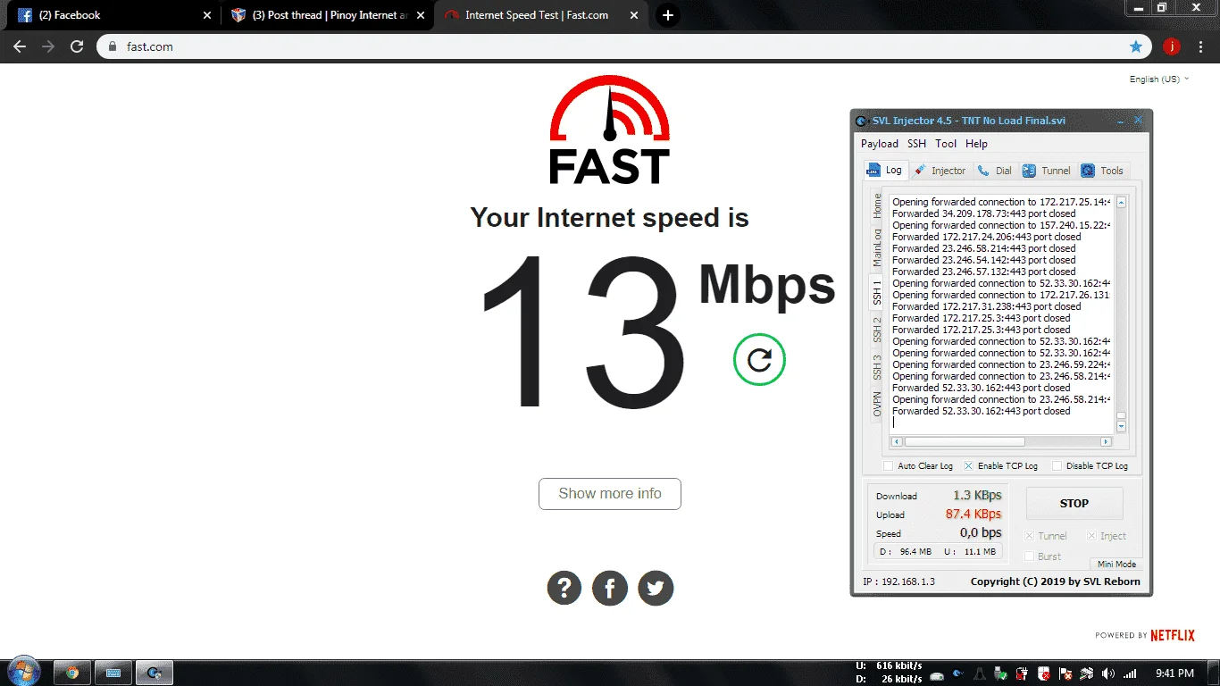Select the OVPN vertical tab

[x=877, y=404]
